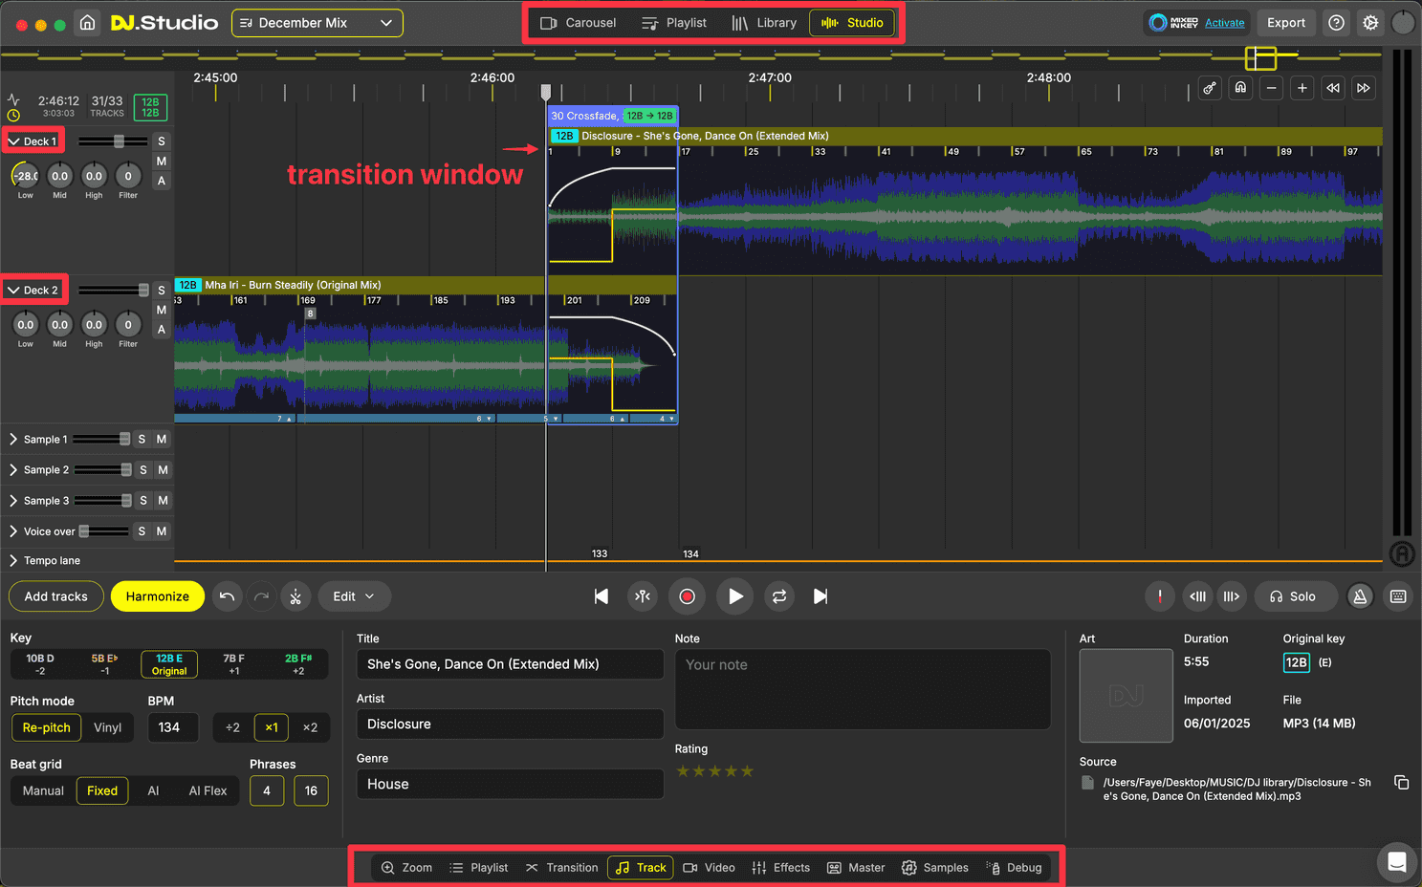Screen dimensions: 1422x887
Task: Expand the Tempo lane
Action: pos(13,561)
